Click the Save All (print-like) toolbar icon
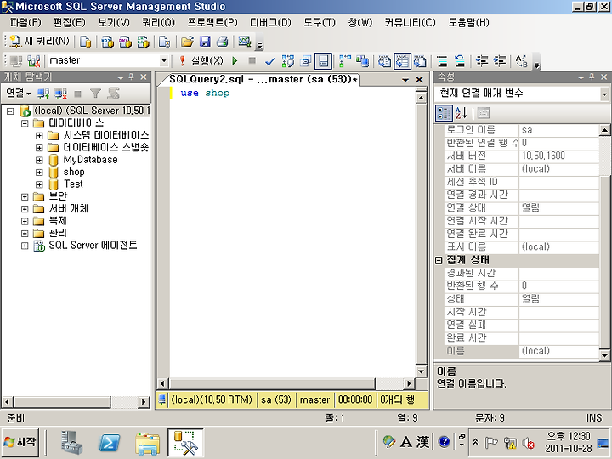 pyautogui.click(x=223, y=42)
